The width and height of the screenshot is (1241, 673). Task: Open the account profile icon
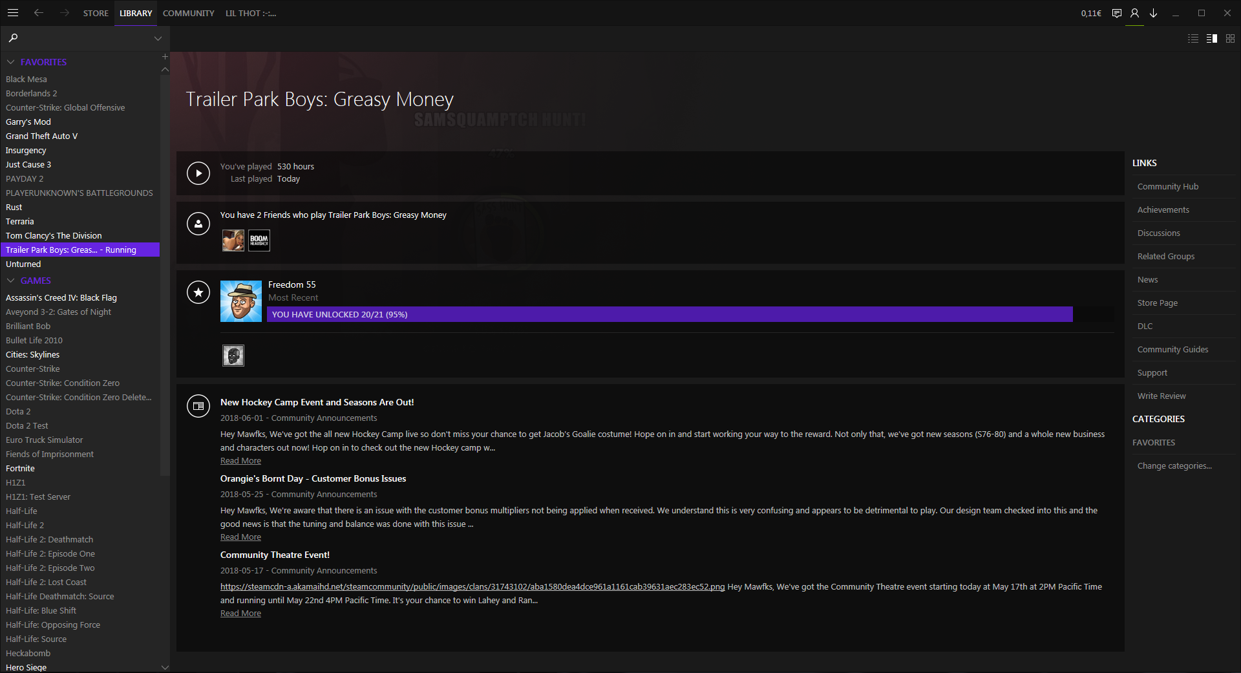point(1134,13)
